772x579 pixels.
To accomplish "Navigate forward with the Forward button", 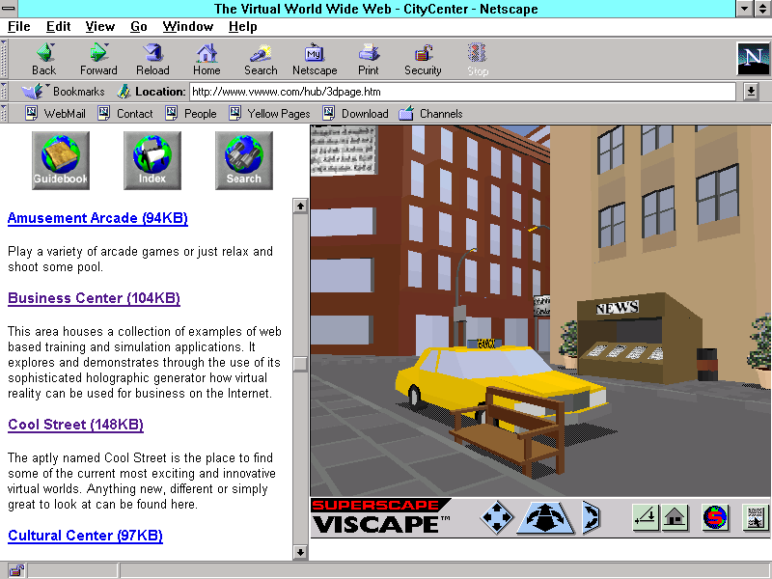I will coord(98,59).
